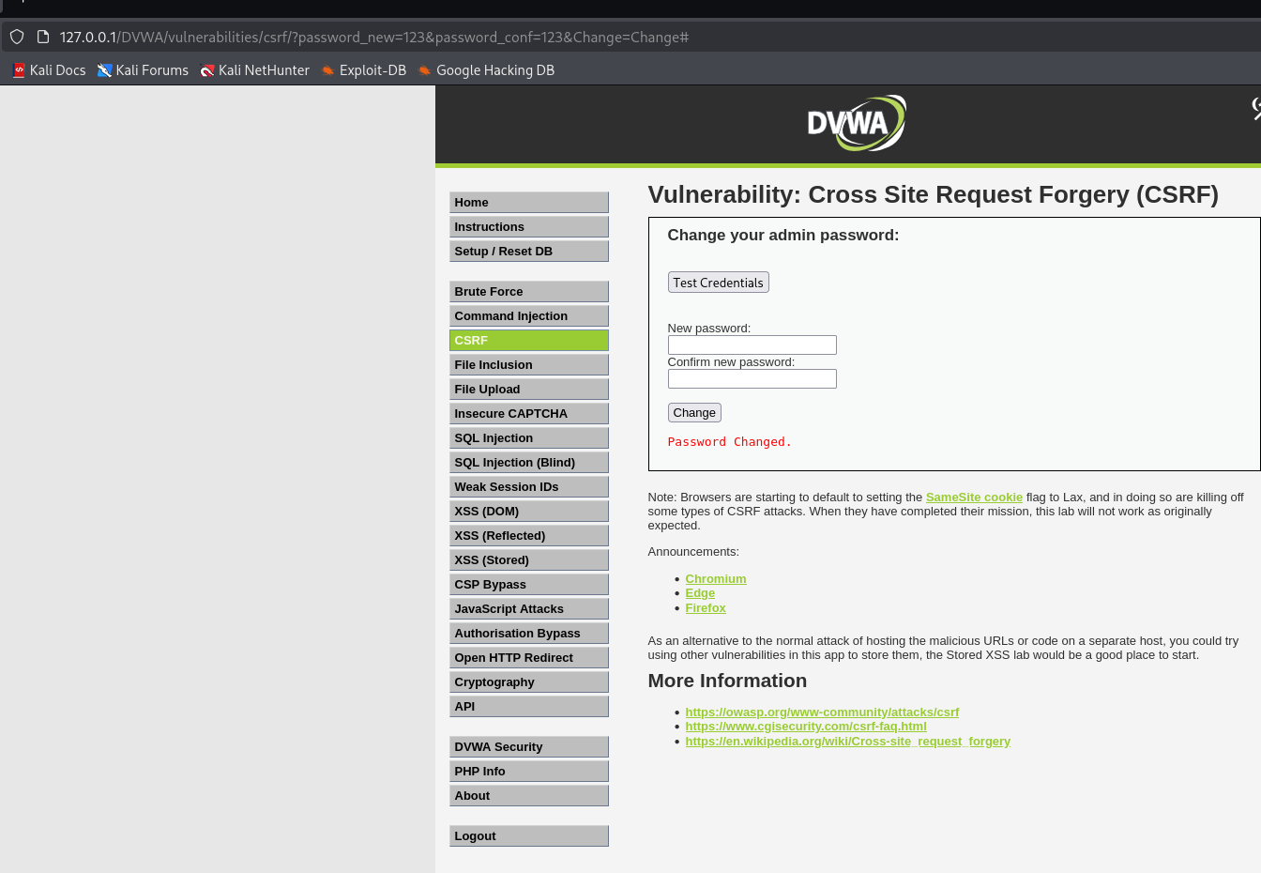Select the highlighted CSRF menu item
The height and width of the screenshot is (873, 1261).
click(x=529, y=341)
